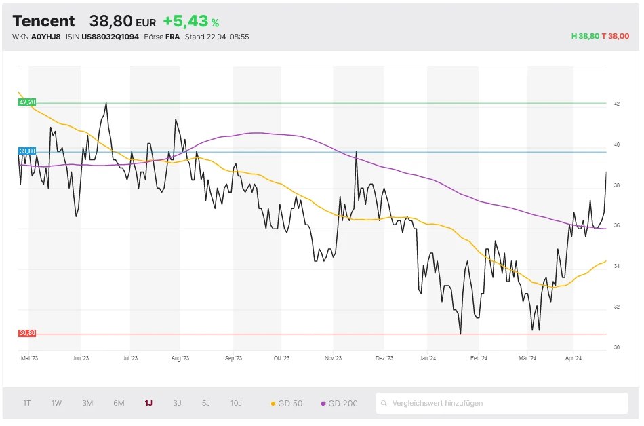
Task: Click the blue 39,80 price marker
Action: point(27,151)
